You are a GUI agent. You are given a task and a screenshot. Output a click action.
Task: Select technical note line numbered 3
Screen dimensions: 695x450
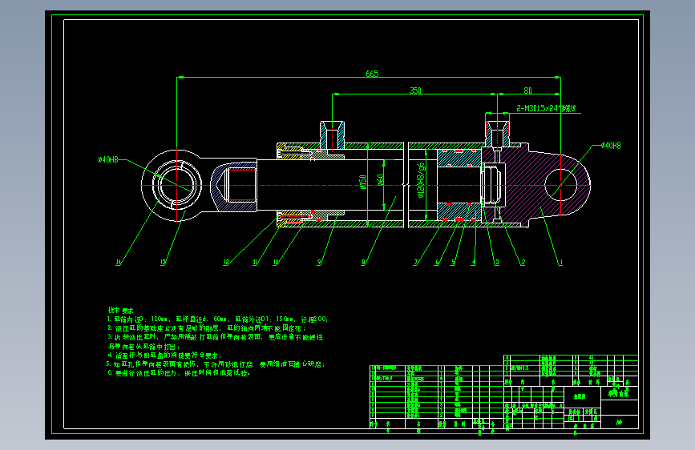(x=216, y=337)
